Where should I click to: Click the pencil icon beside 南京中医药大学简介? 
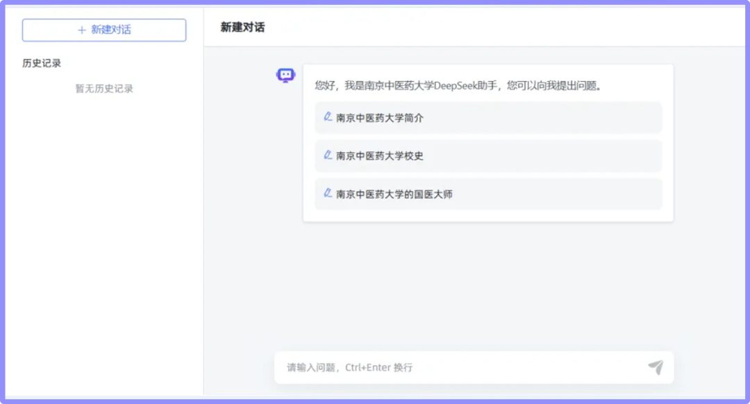click(328, 117)
